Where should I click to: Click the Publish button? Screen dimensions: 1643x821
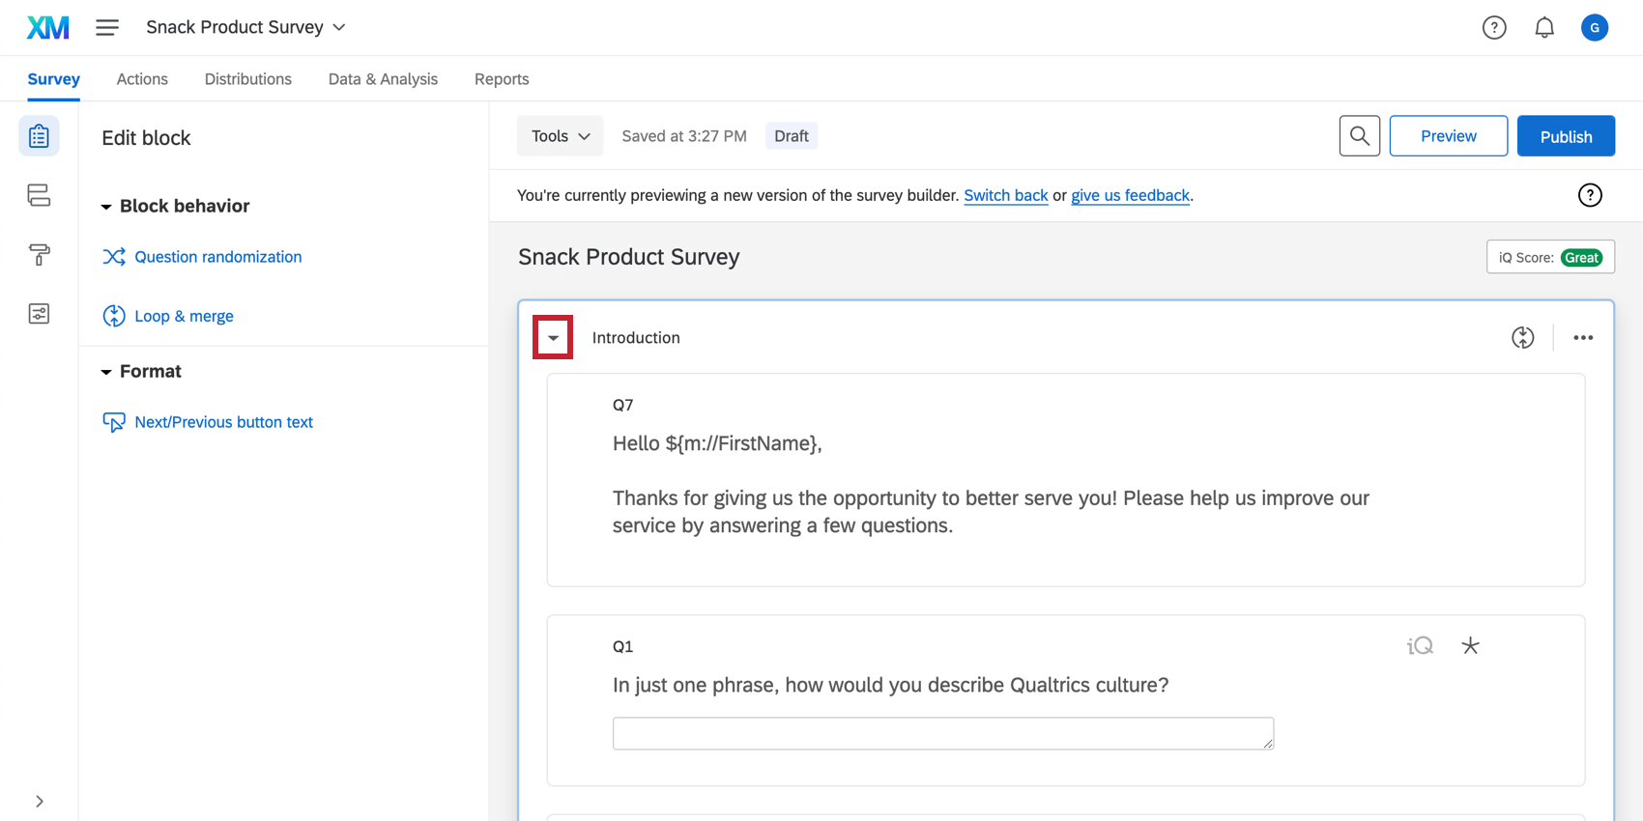pyautogui.click(x=1566, y=136)
